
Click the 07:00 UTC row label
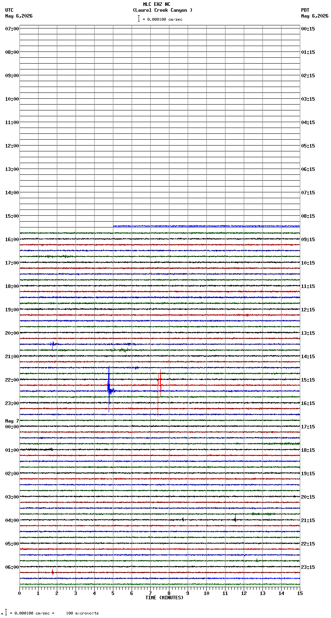point(12,29)
